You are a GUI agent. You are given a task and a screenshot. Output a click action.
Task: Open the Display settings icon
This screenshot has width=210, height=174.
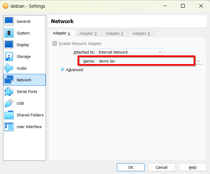pos(9,45)
